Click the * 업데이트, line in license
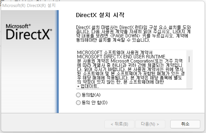Viewport: 206px width, 133px height. pyautogui.click(x=88, y=86)
